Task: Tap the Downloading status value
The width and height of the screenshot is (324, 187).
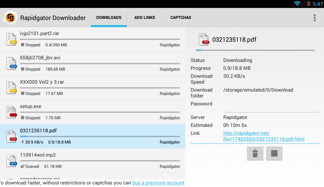Action: (x=238, y=60)
